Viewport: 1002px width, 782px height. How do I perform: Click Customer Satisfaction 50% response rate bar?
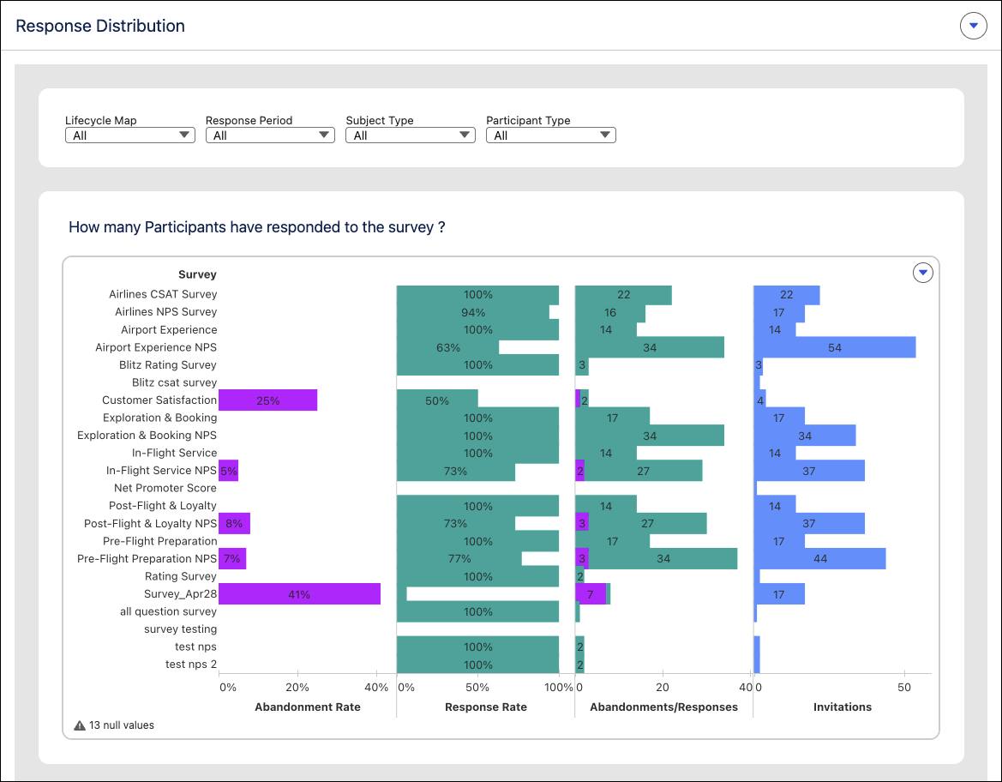click(x=437, y=400)
